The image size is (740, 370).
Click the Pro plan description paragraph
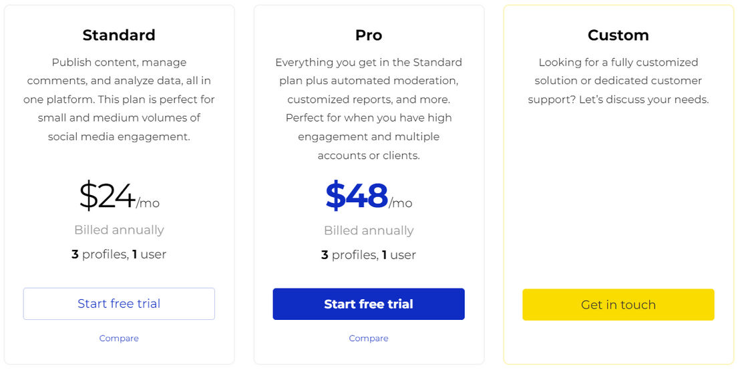369,109
